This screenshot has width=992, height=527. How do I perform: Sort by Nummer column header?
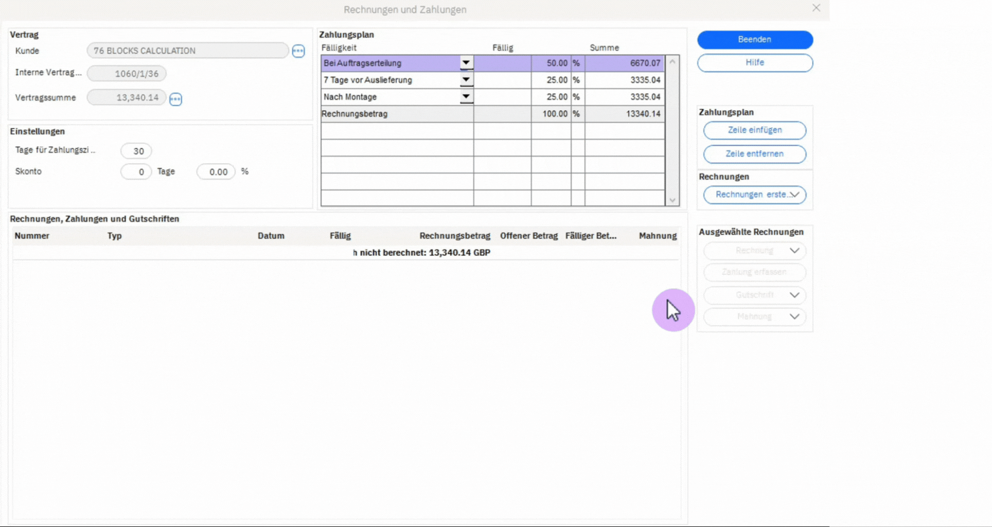point(32,236)
